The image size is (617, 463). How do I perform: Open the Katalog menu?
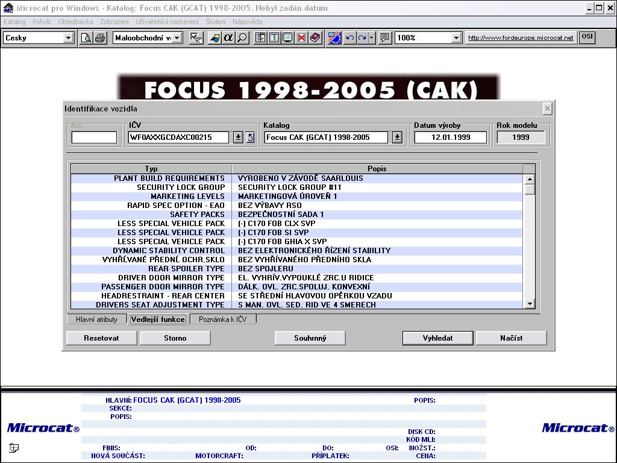[x=14, y=22]
